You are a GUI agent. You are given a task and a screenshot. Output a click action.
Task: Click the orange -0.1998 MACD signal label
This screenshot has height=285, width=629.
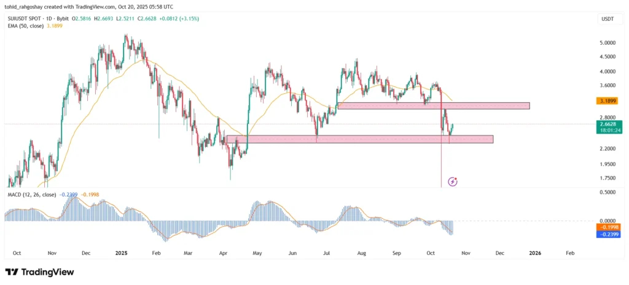coord(608,227)
